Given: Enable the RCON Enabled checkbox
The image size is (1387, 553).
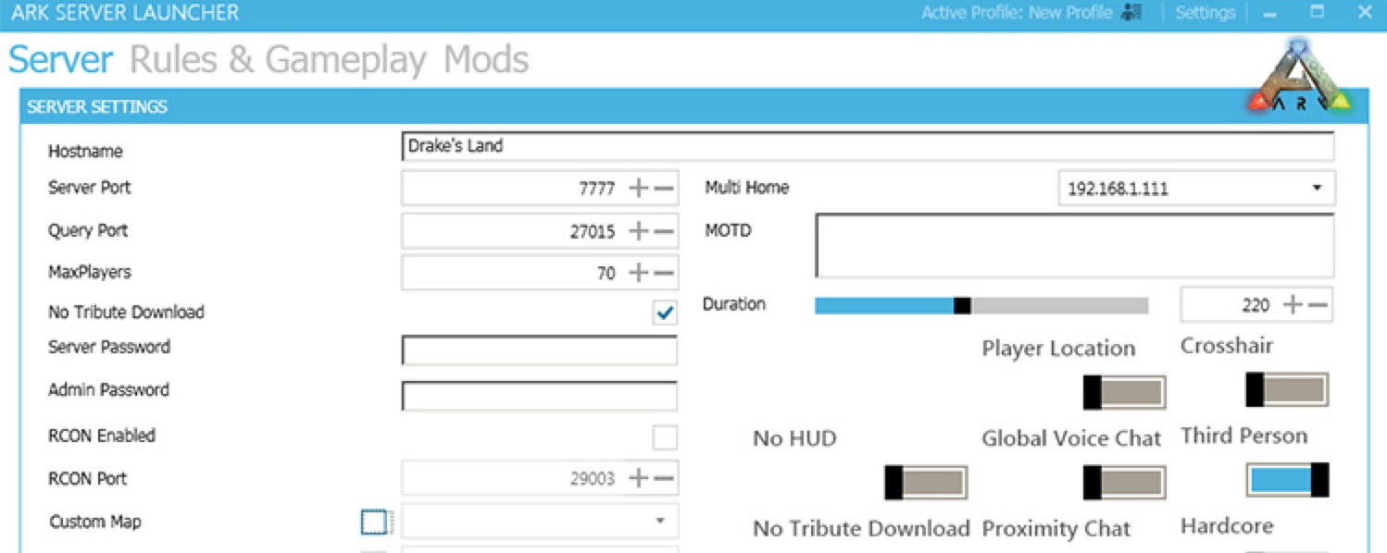Looking at the screenshot, I should point(665,437).
